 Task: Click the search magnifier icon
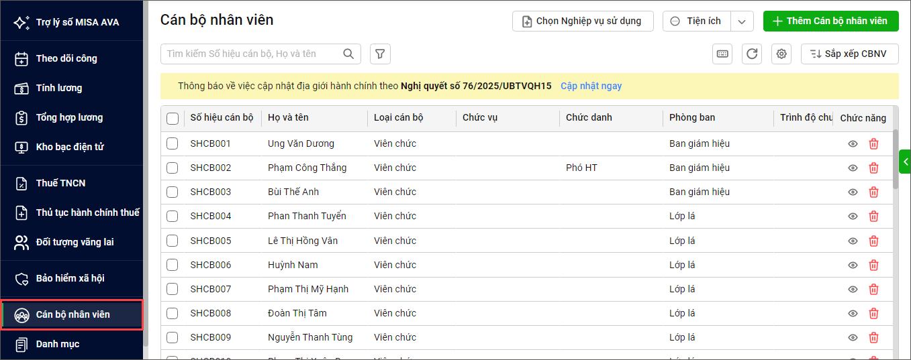(348, 54)
